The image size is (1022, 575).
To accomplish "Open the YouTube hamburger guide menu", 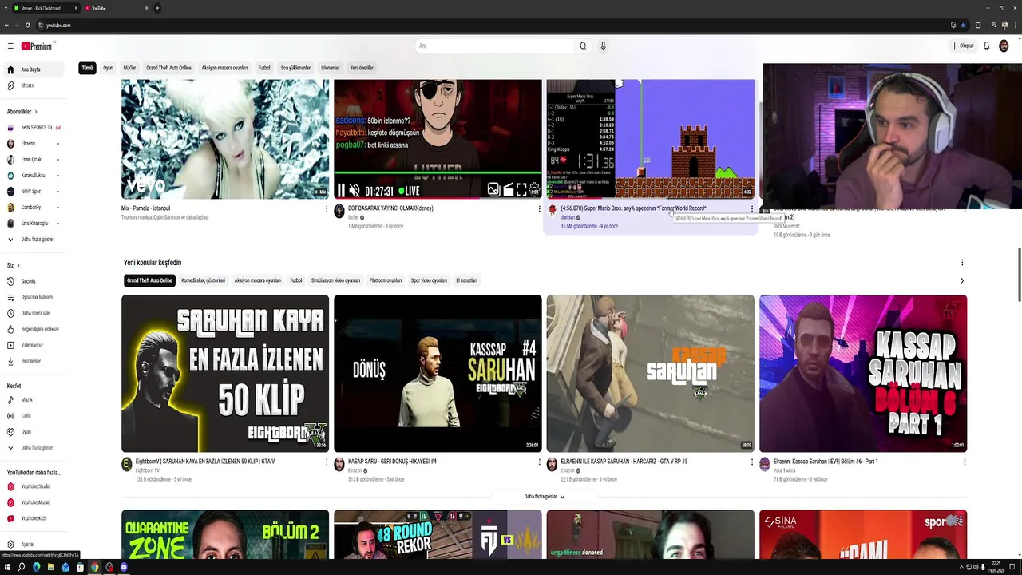I will (10, 46).
